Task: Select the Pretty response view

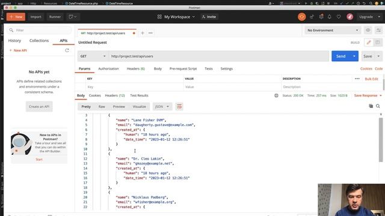Action: tap(86, 107)
